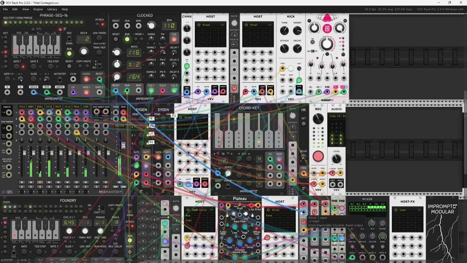Screen dimensions: 467x263
Task: Open the Library menu
Action: pos(52,9)
